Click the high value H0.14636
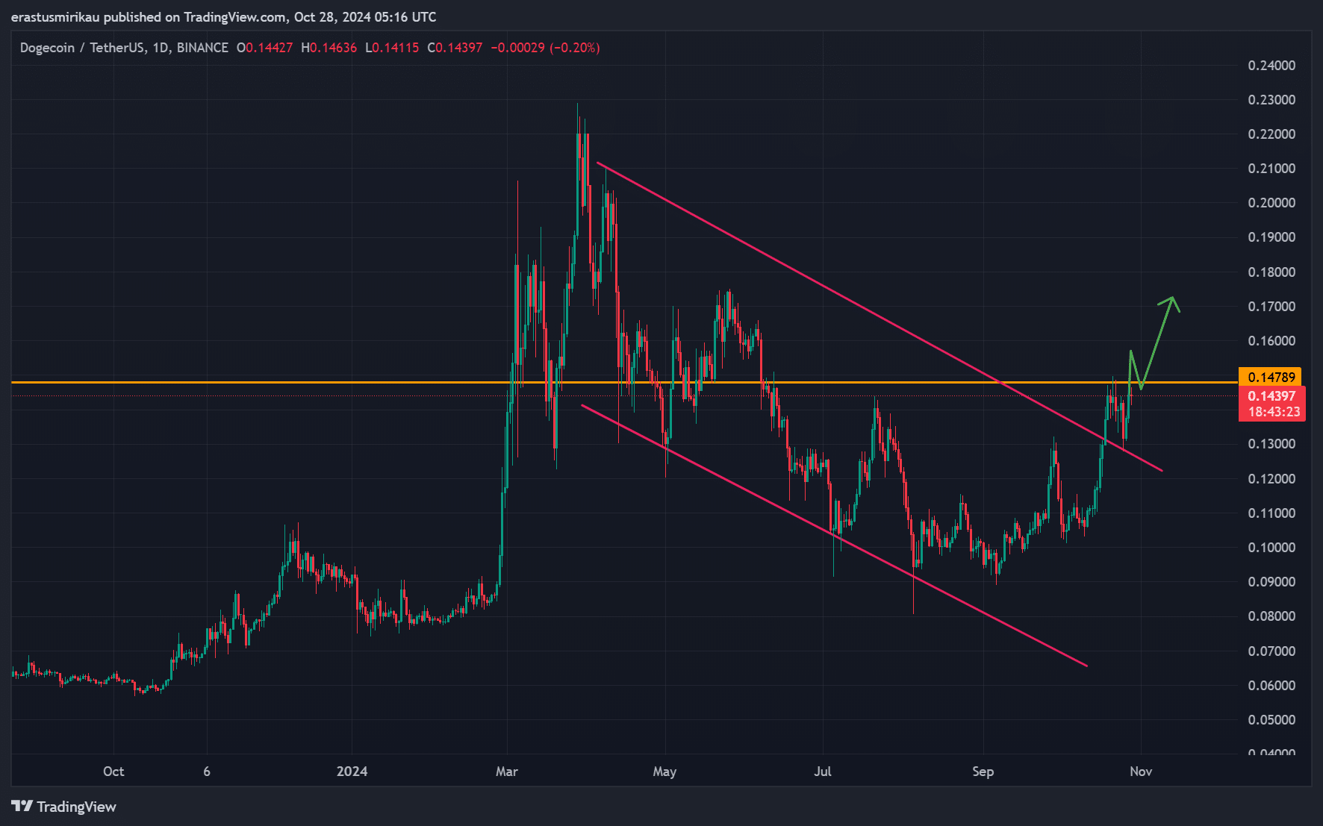This screenshot has width=1323, height=826. [329, 48]
